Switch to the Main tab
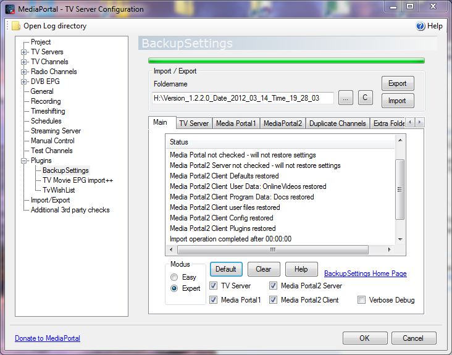The image size is (452, 355). coord(161,122)
